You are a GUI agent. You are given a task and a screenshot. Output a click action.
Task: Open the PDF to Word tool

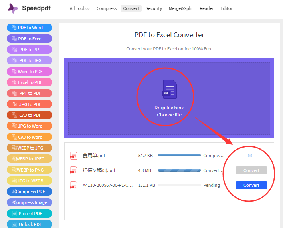click(x=30, y=28)
